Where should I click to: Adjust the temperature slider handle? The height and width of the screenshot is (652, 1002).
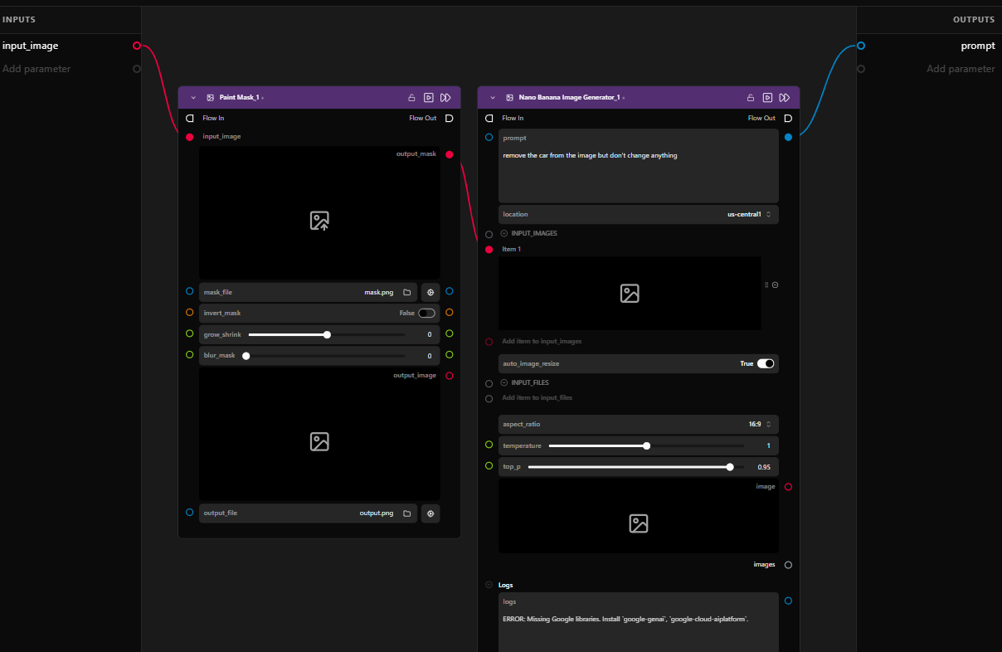tap(646, 445)
